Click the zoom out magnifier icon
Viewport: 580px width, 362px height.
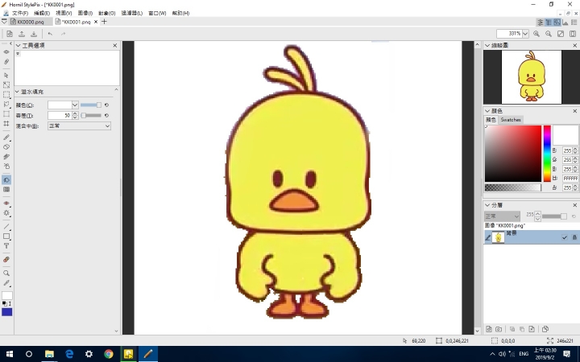pos(549,34)
